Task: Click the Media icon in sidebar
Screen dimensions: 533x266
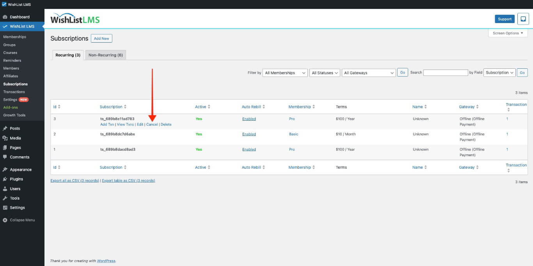Action: (5, 138)
